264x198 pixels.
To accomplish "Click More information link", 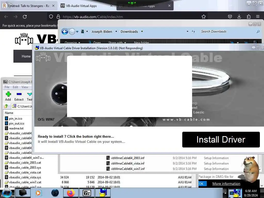I will tap(226, 184).
